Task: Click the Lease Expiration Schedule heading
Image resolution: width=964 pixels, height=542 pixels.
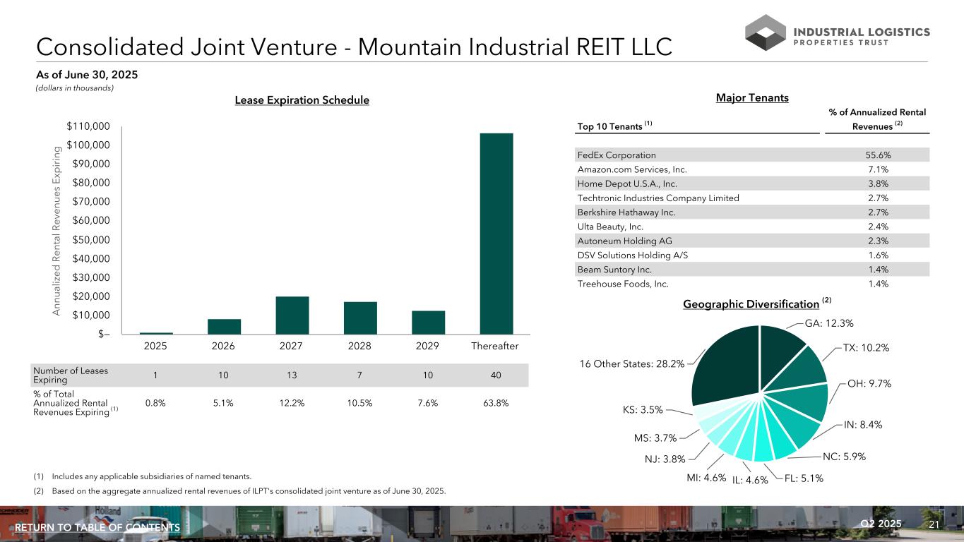Action: tap(302, 100)
